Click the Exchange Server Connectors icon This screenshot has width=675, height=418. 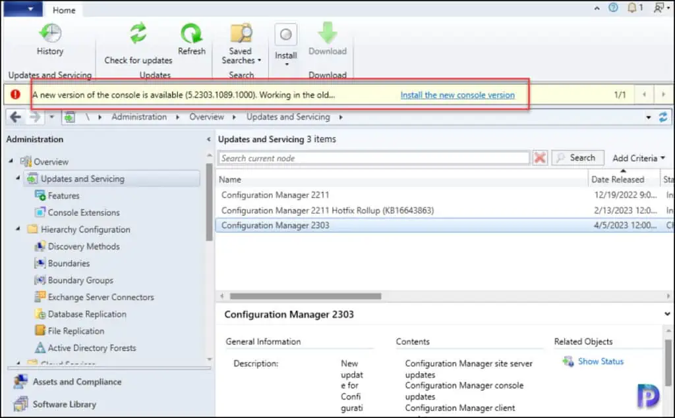(40, 297)
